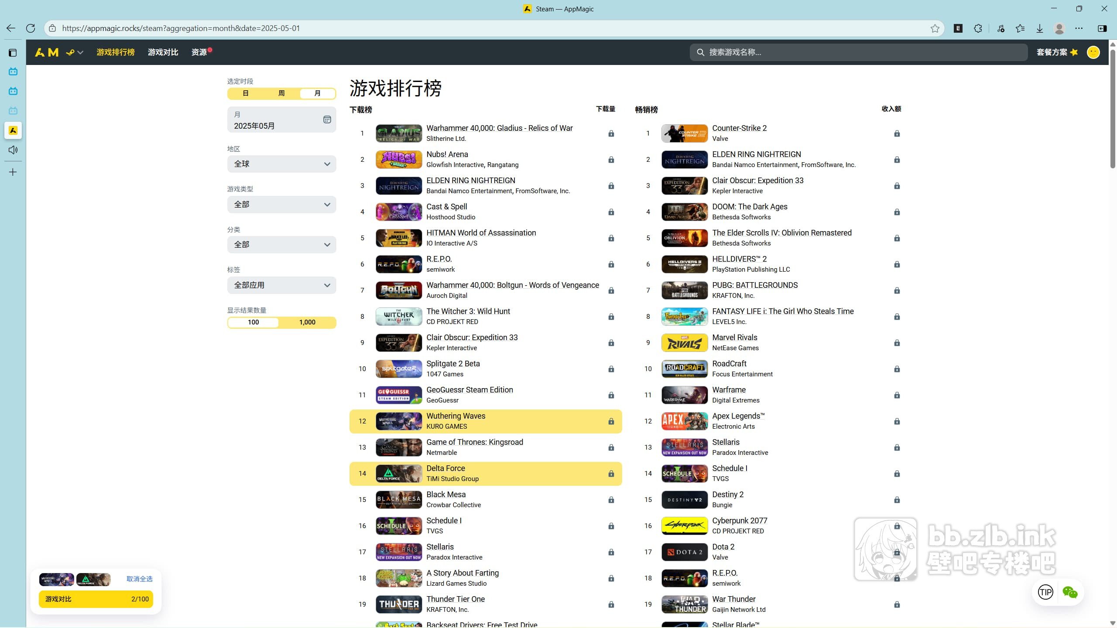Open the 资源 nav menu
Screen dimensions: 1117x628
point(199,52)
